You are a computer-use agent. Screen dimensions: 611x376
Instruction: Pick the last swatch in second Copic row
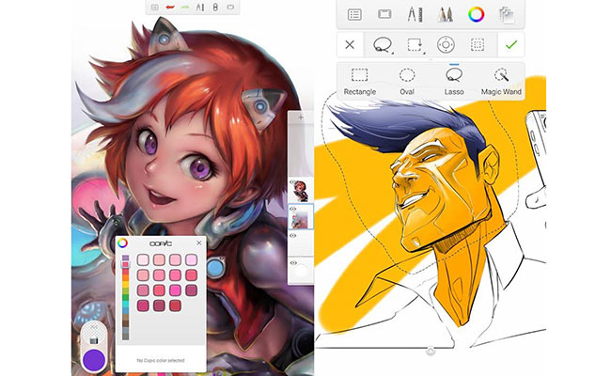[x=191, y=275]
